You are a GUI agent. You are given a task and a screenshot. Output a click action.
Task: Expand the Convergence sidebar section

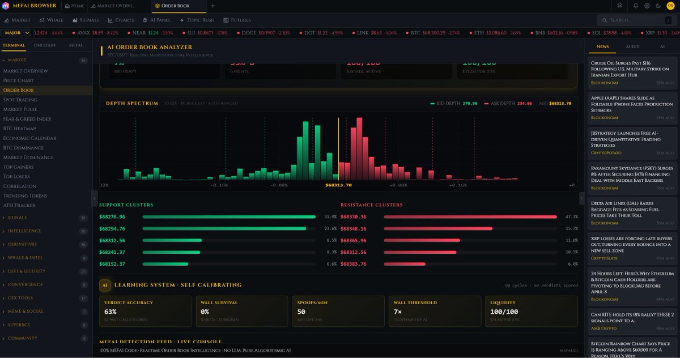coord(46,285)
